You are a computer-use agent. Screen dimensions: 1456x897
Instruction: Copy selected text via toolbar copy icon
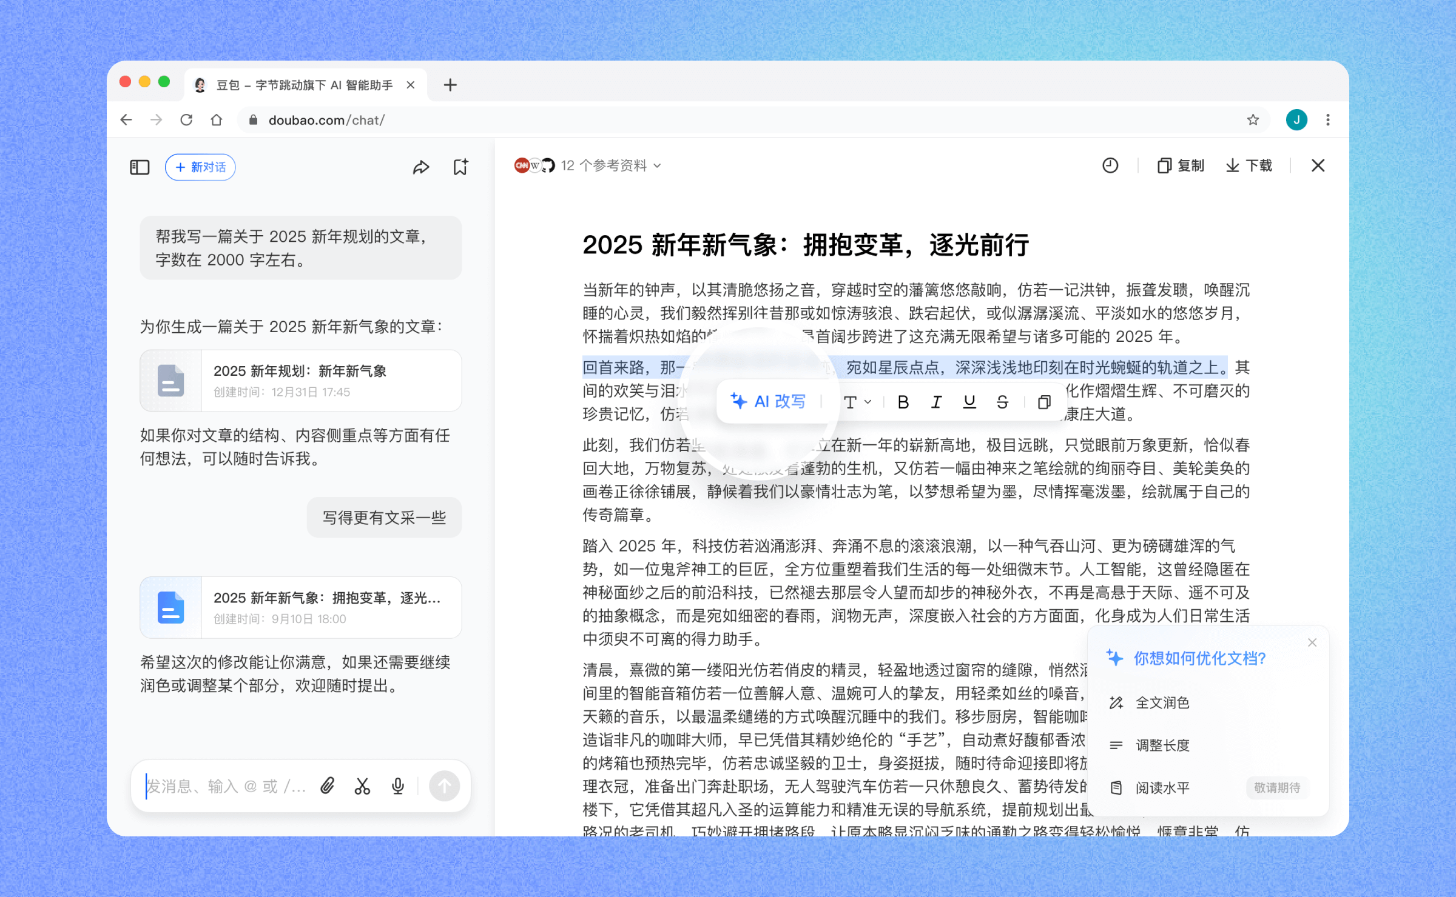1043,402
